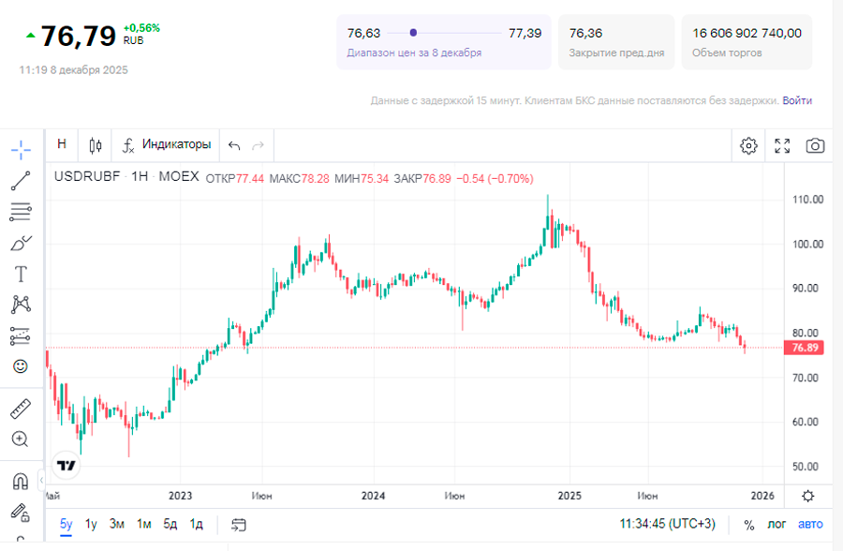
Task: Select the 3м time range
Action: pos(117,524)
